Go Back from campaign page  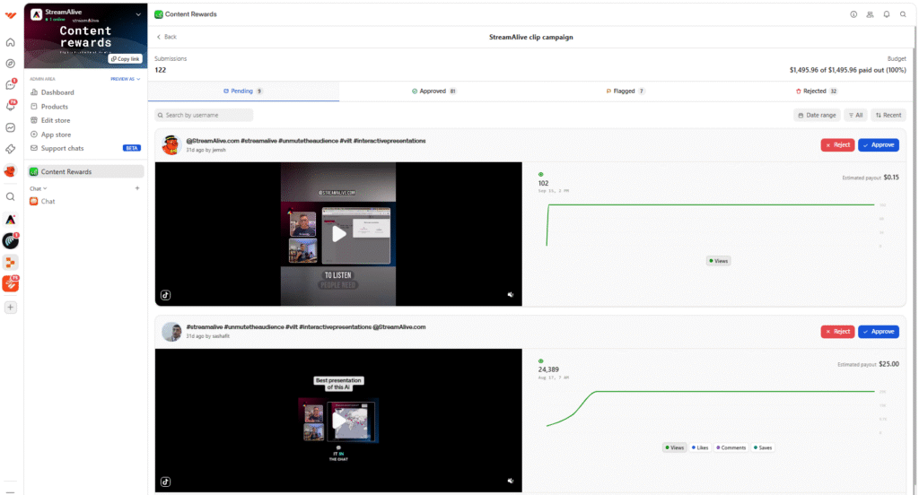[166, 37]
